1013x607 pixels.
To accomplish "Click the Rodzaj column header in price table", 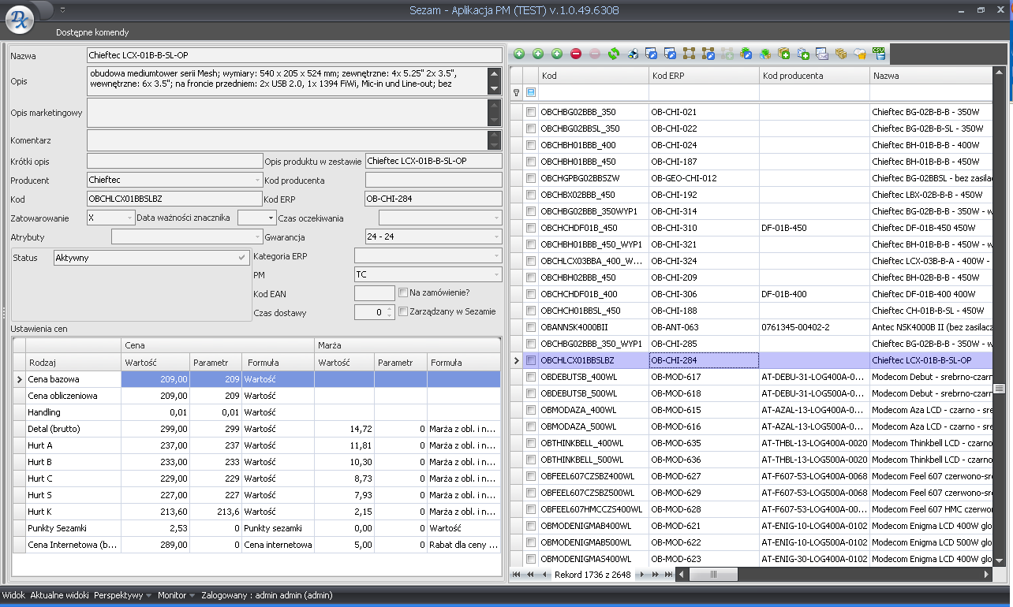I will pos(73,363).
